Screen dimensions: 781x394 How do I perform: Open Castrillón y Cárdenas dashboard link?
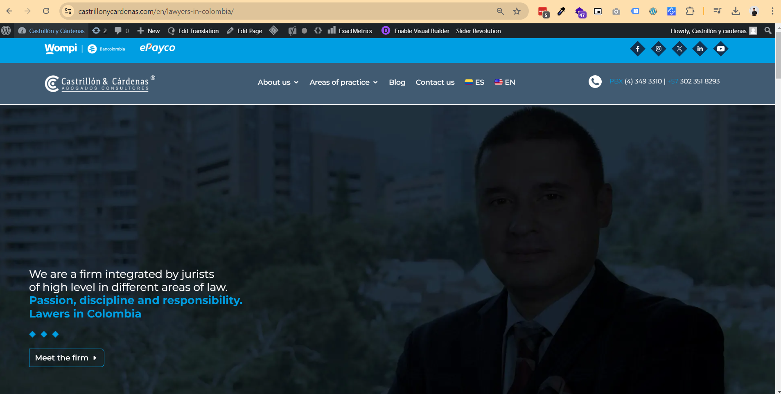(52, 31)
